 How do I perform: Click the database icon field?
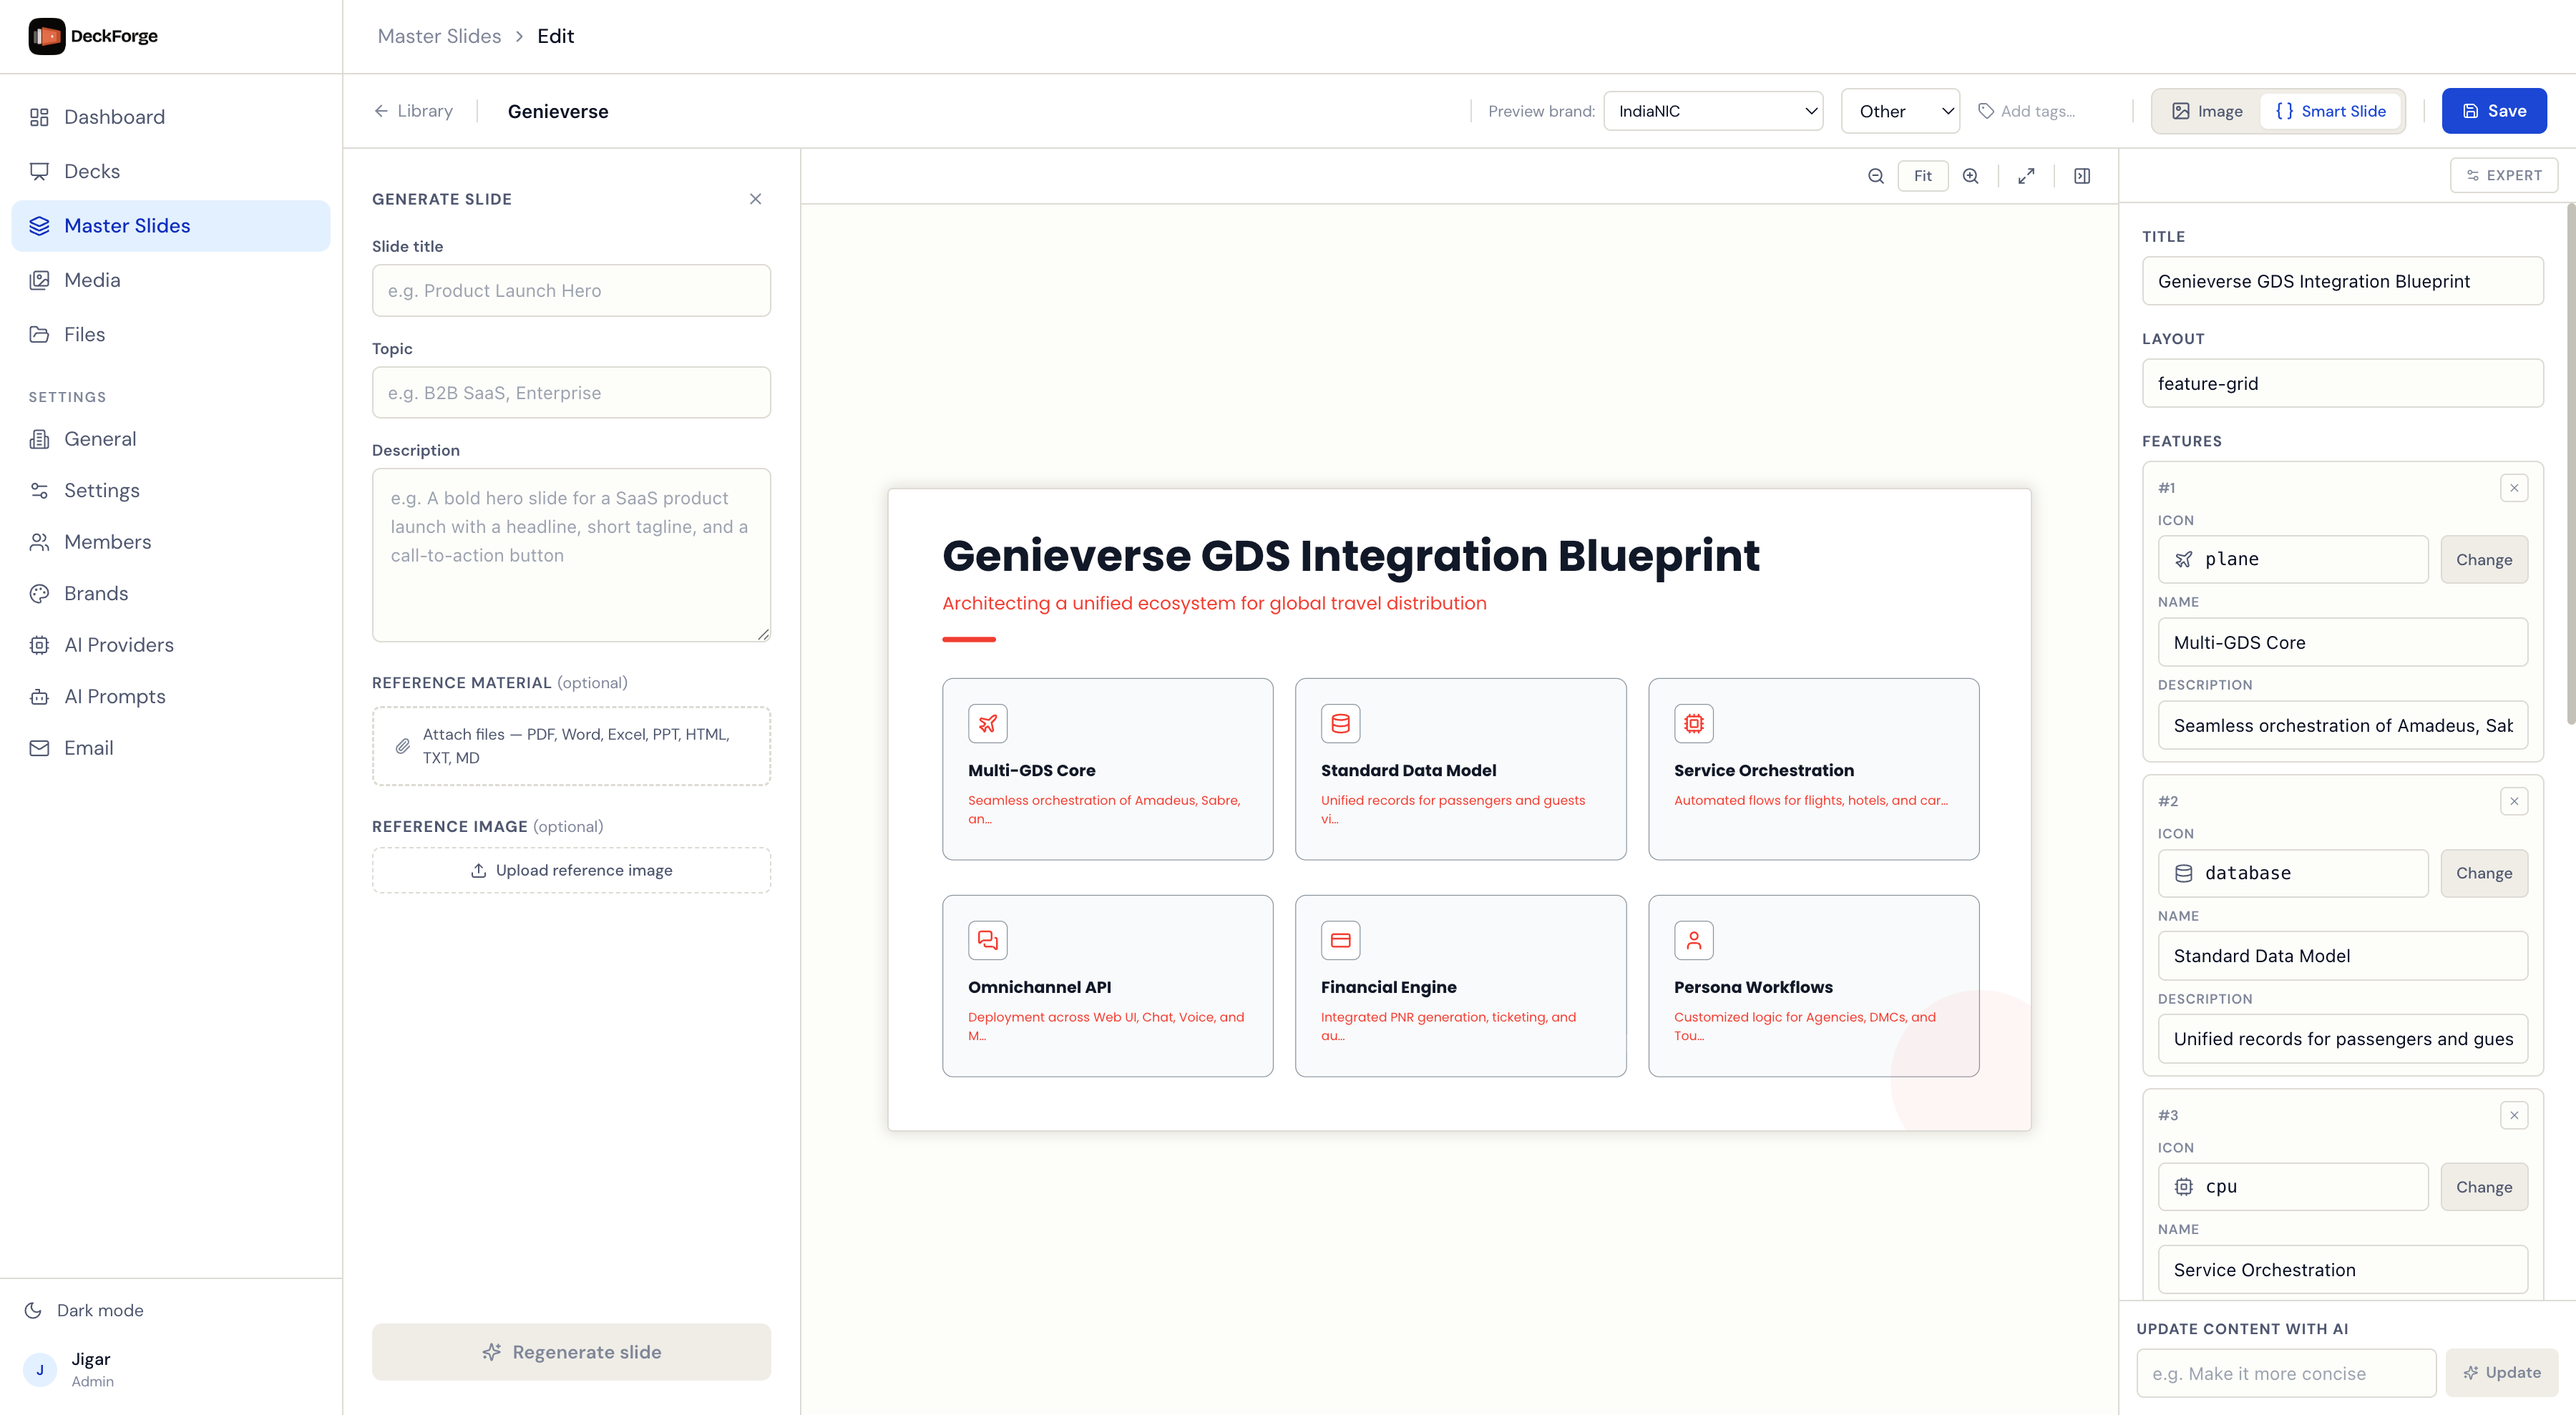click(x=2293, y=873)
